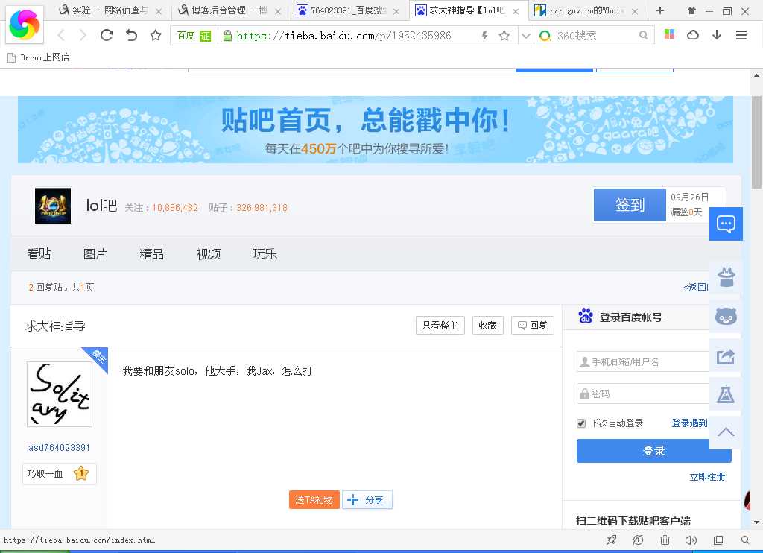
Task: Click the 360 search box
Action: (594, 36)
